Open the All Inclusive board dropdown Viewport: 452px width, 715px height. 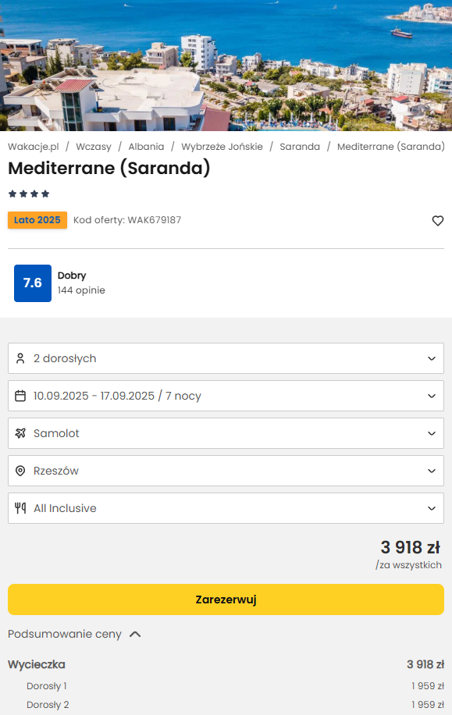click(x=226, y=508)
